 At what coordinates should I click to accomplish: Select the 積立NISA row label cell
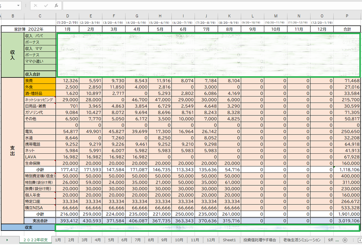(x=40, y=208)
